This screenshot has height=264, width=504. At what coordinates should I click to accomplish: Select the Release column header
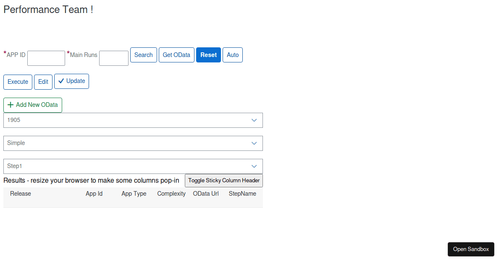point(21,194)
